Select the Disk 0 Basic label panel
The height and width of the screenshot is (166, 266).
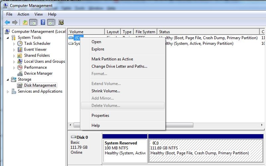click(x=85, y=148)
